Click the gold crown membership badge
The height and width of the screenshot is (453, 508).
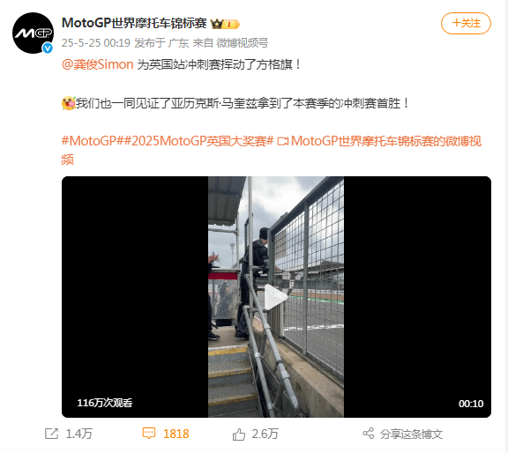[x=225, y=24]
